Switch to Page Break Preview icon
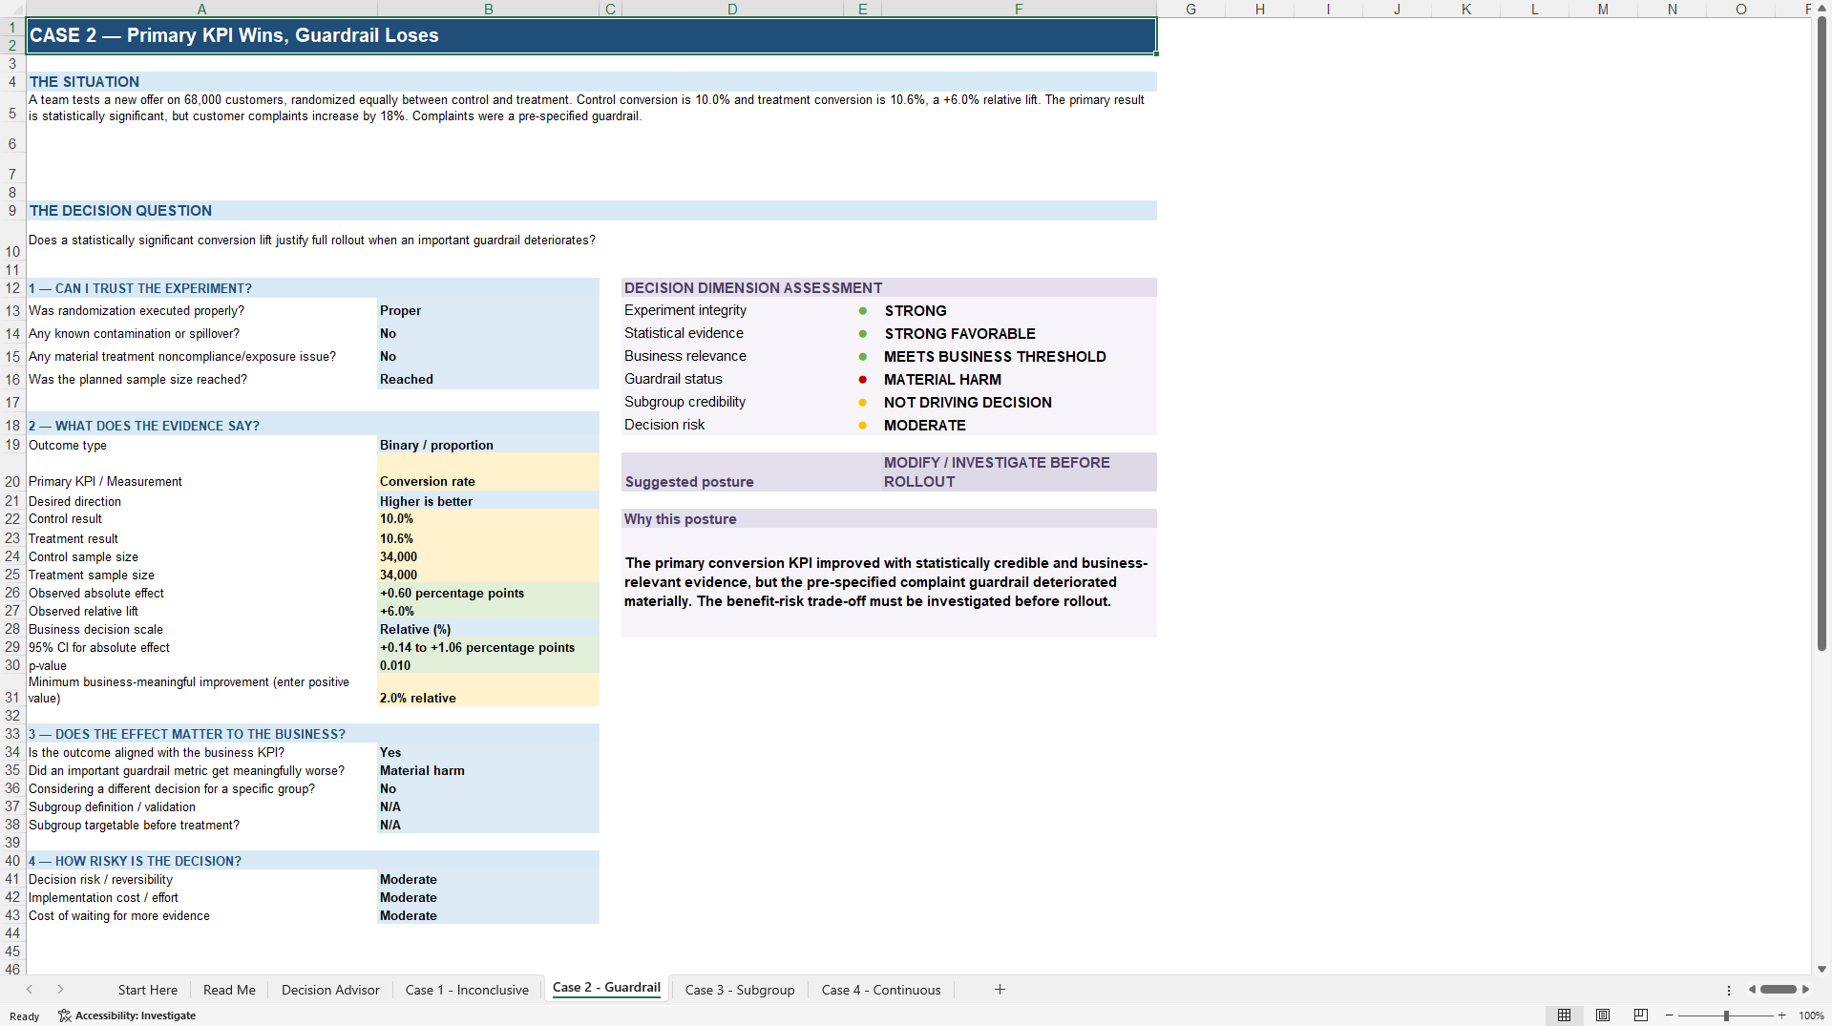Viewport: 1832px width, 1026px height. pyautogui.click(x=1641, y=1016)
